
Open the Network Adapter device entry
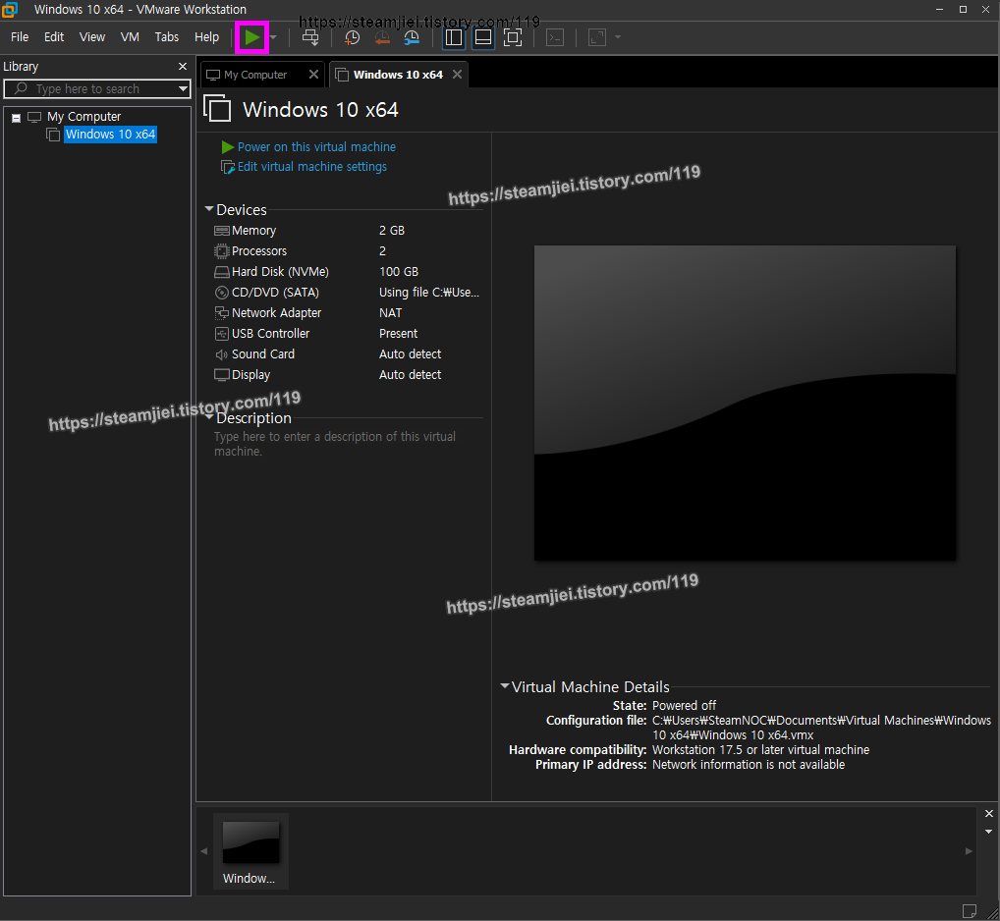click(x=276, y=312)
